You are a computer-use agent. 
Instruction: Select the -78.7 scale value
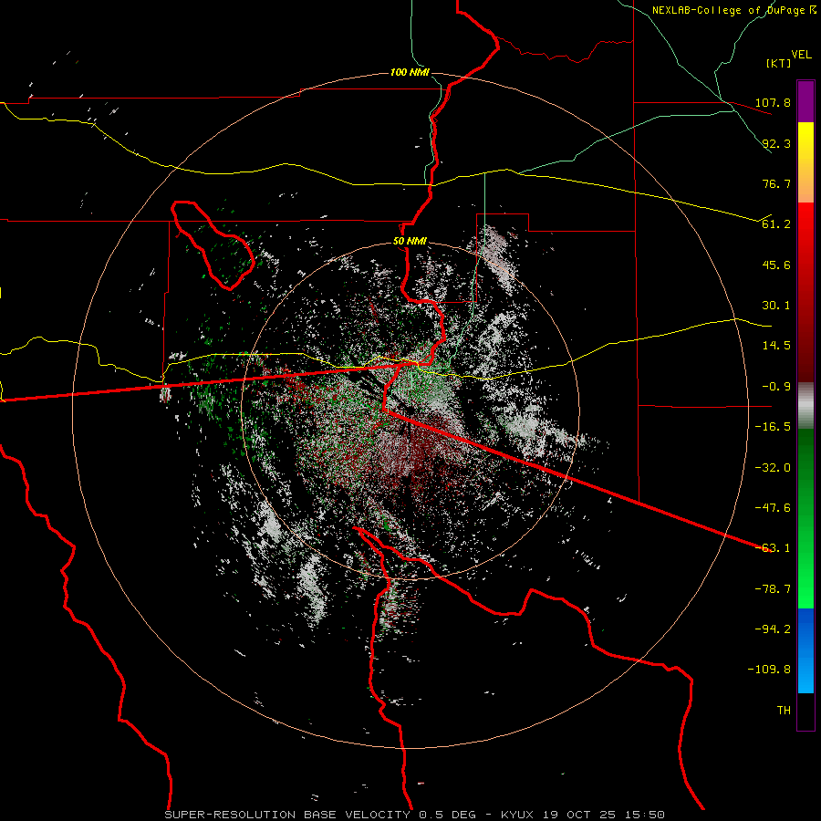[x=773, y=589]
